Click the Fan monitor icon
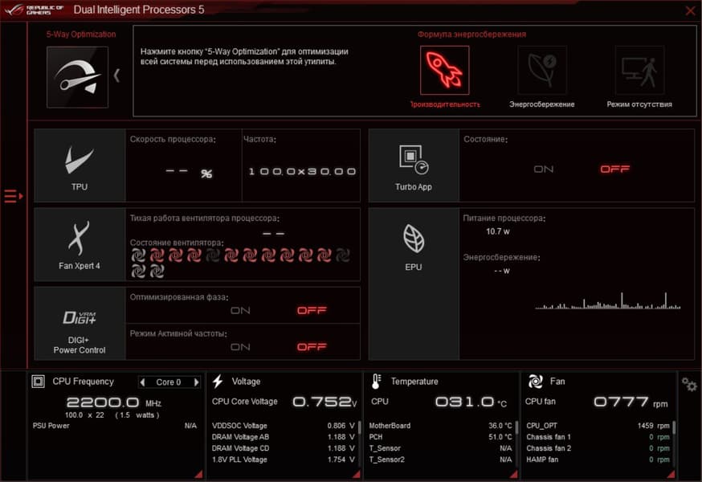 pyautogui.click(x=536, y=382)
